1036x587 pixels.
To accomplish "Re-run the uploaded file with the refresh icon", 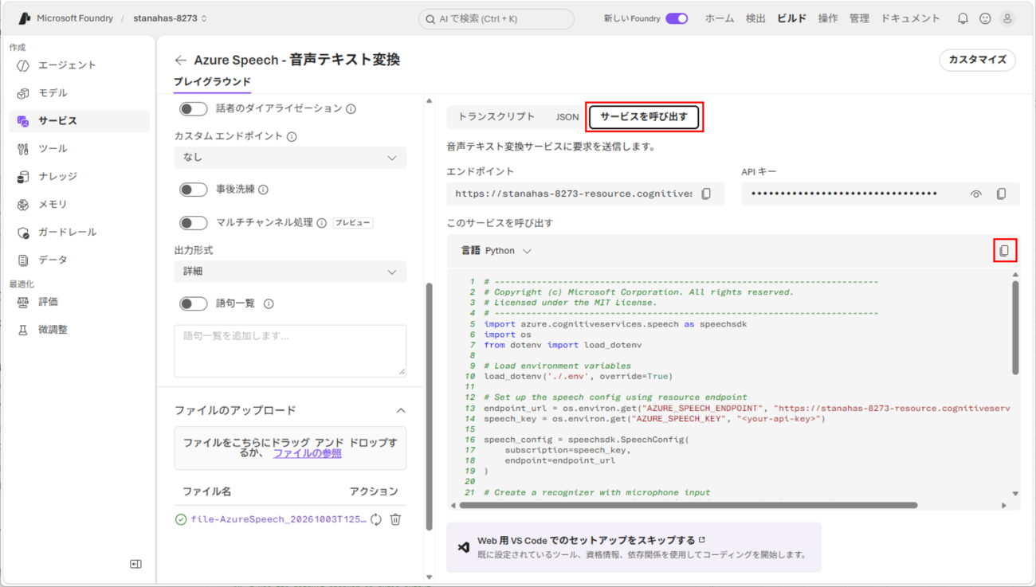I will (376, 519).
